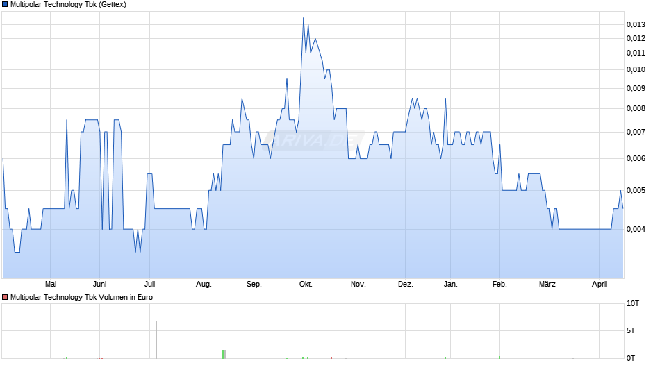This screenshot has height=365, width=653.
Task: Click the 0,008 price axis value
Action: tap(636, 109)
